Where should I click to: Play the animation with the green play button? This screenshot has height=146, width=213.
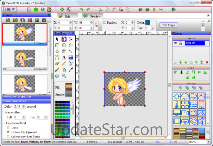point(173,10)
